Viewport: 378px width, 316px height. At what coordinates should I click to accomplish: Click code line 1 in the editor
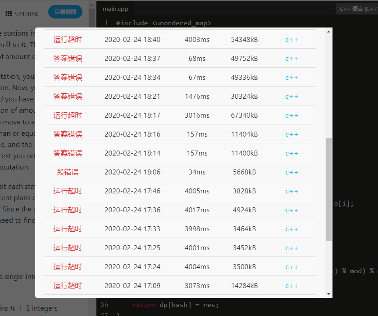coord(164,23)
